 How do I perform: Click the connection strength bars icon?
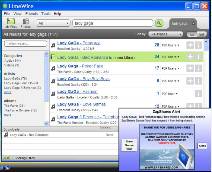pyautogui.click(x=6, y=158)
